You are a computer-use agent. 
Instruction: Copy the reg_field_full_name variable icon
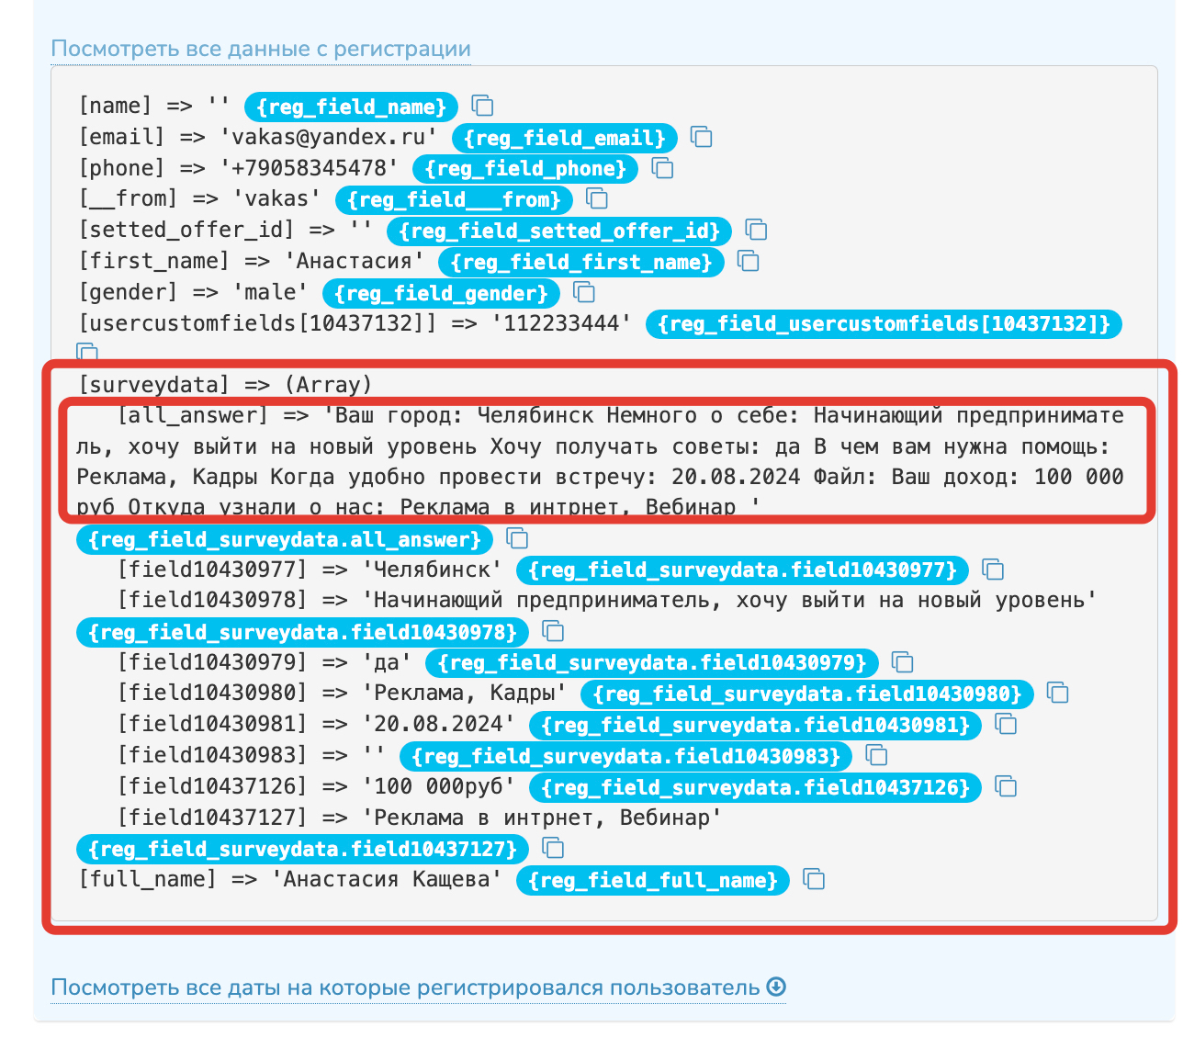(814, 880)
